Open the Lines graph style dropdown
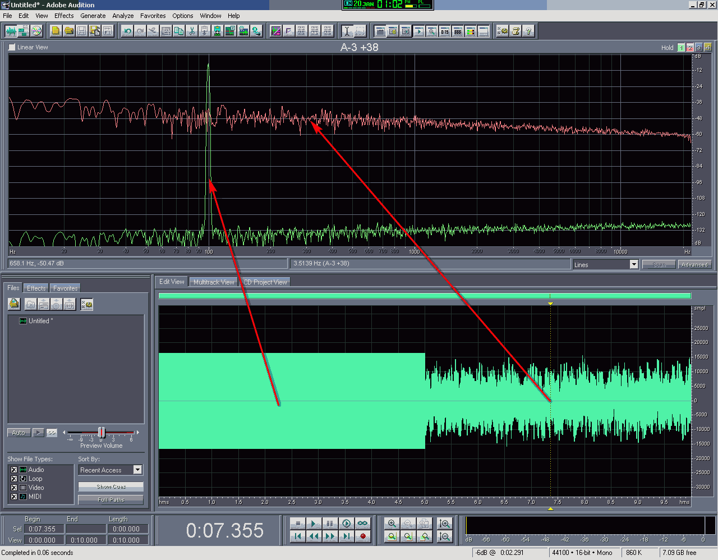The width and height of the screenshot is (718, 560). click(x=634, y=264)
